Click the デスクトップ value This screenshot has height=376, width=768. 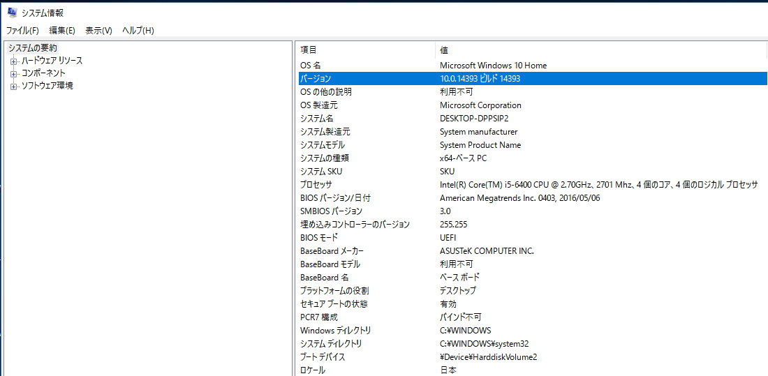click(457, 291)
